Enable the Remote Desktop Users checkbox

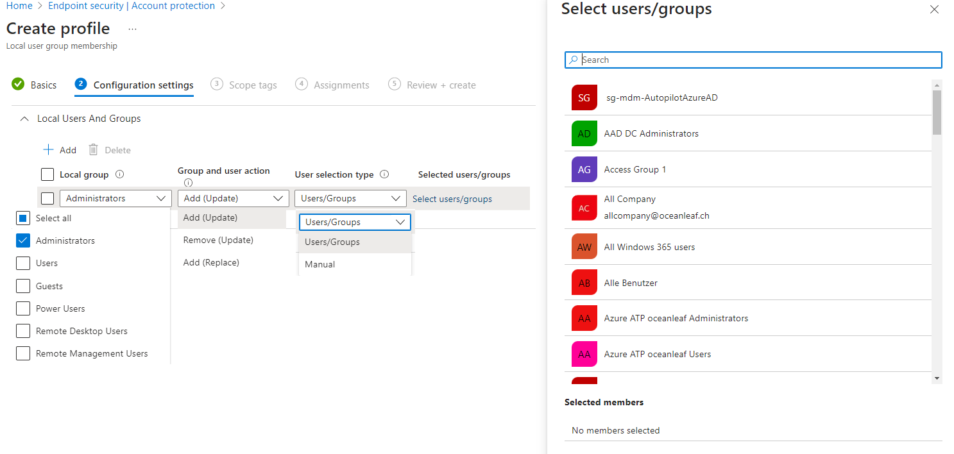(x=23, y=331)
